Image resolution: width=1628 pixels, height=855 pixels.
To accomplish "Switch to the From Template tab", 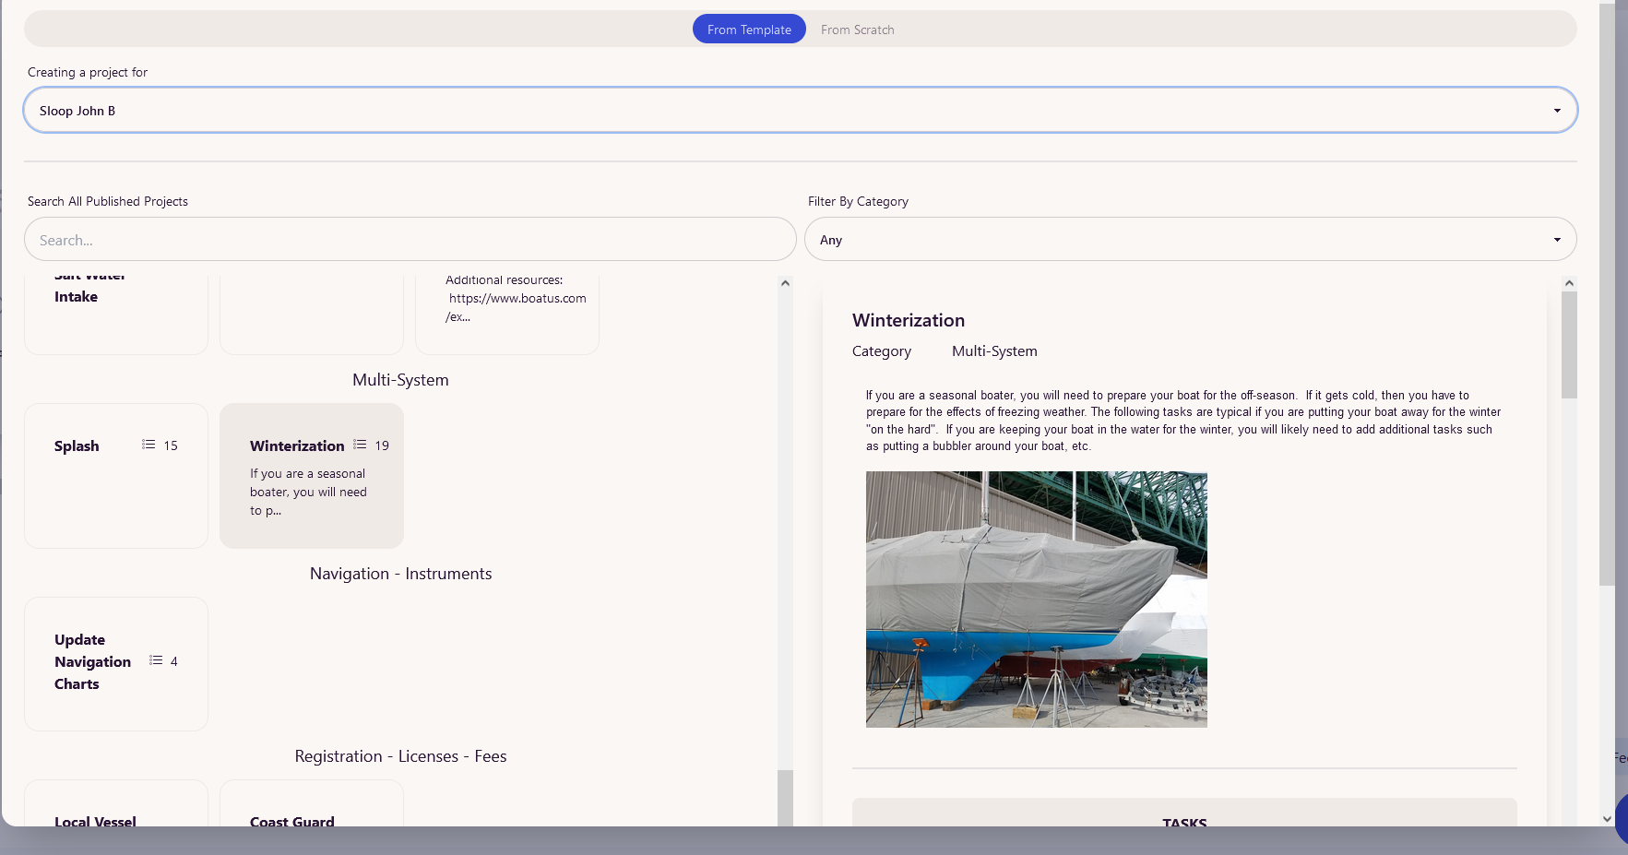I will click(749, 30).
